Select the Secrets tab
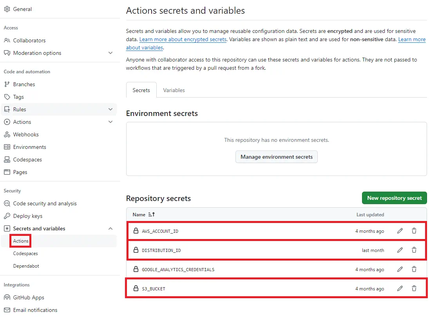The width and height of the screenshot is (429, 317). pyautogui.click(x=141, y=90)
